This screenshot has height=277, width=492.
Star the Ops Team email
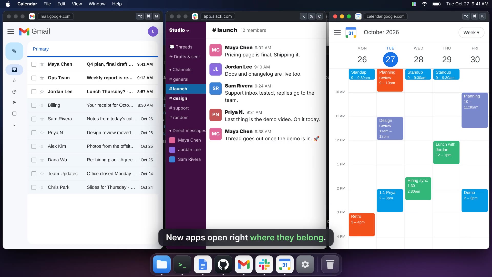[x=42, y=78]
